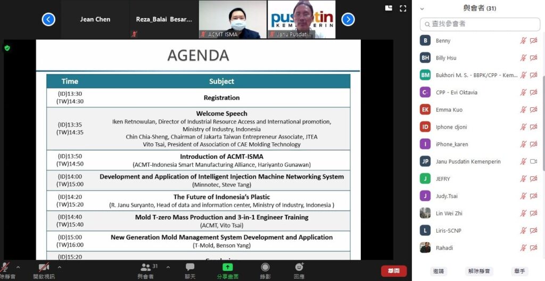Enter full screen mode icon
This screenshot has width=545, height=281.
tap(403, 8)
